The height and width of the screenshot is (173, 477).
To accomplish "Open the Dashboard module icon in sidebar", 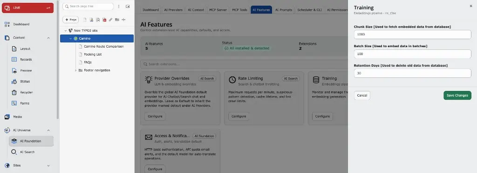I will coord(7,24).
